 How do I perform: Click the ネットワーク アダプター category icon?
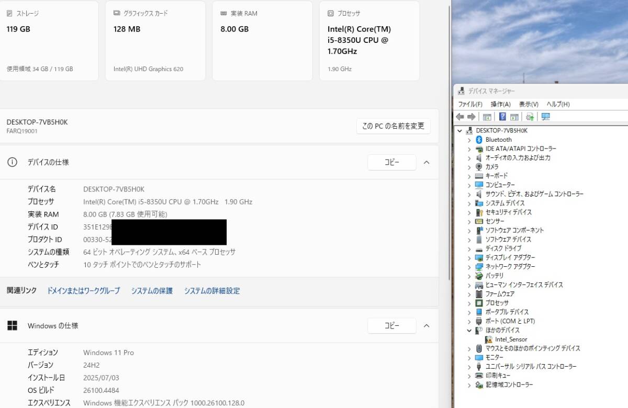point(479,267)
